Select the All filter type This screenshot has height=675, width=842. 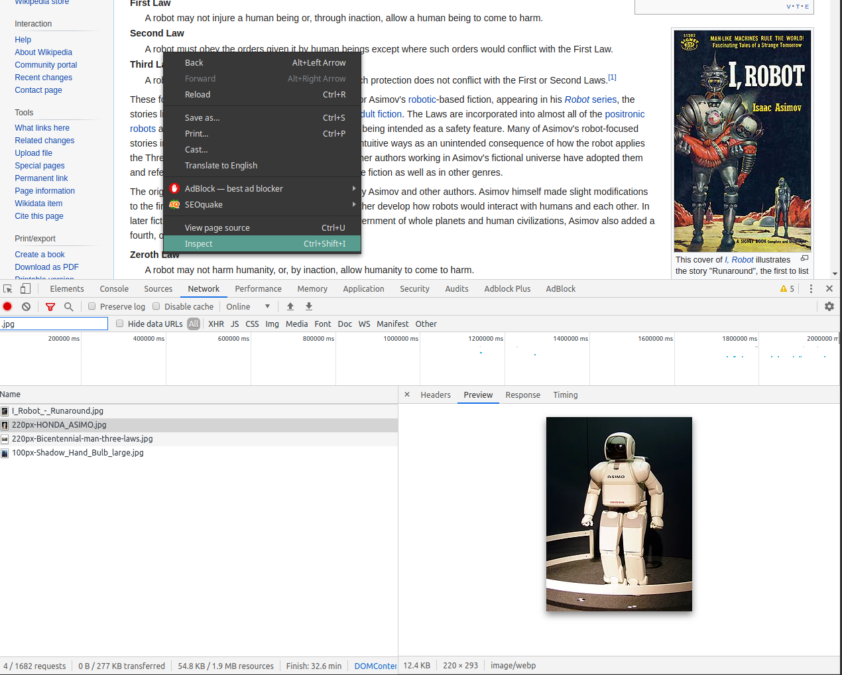click(194, 324)
